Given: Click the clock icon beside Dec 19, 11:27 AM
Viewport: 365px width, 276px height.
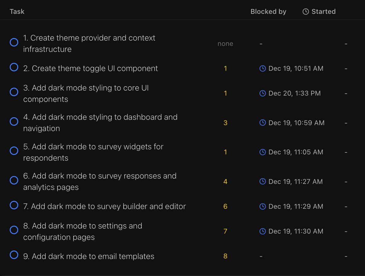Looking at the screenshot, I should pos(262,181).
